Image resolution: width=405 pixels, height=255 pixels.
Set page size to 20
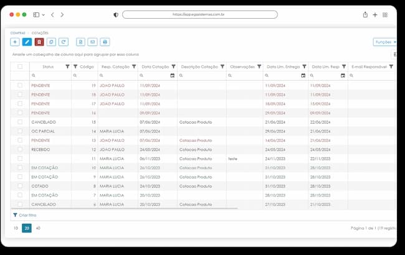click(27, 228)
